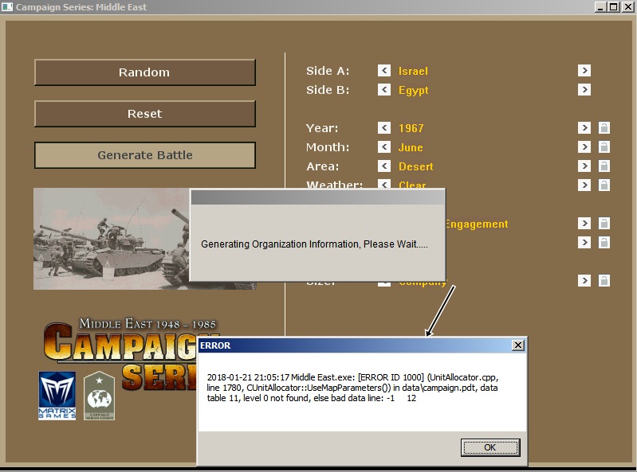Click the Israel value text

tap(413, 71)
